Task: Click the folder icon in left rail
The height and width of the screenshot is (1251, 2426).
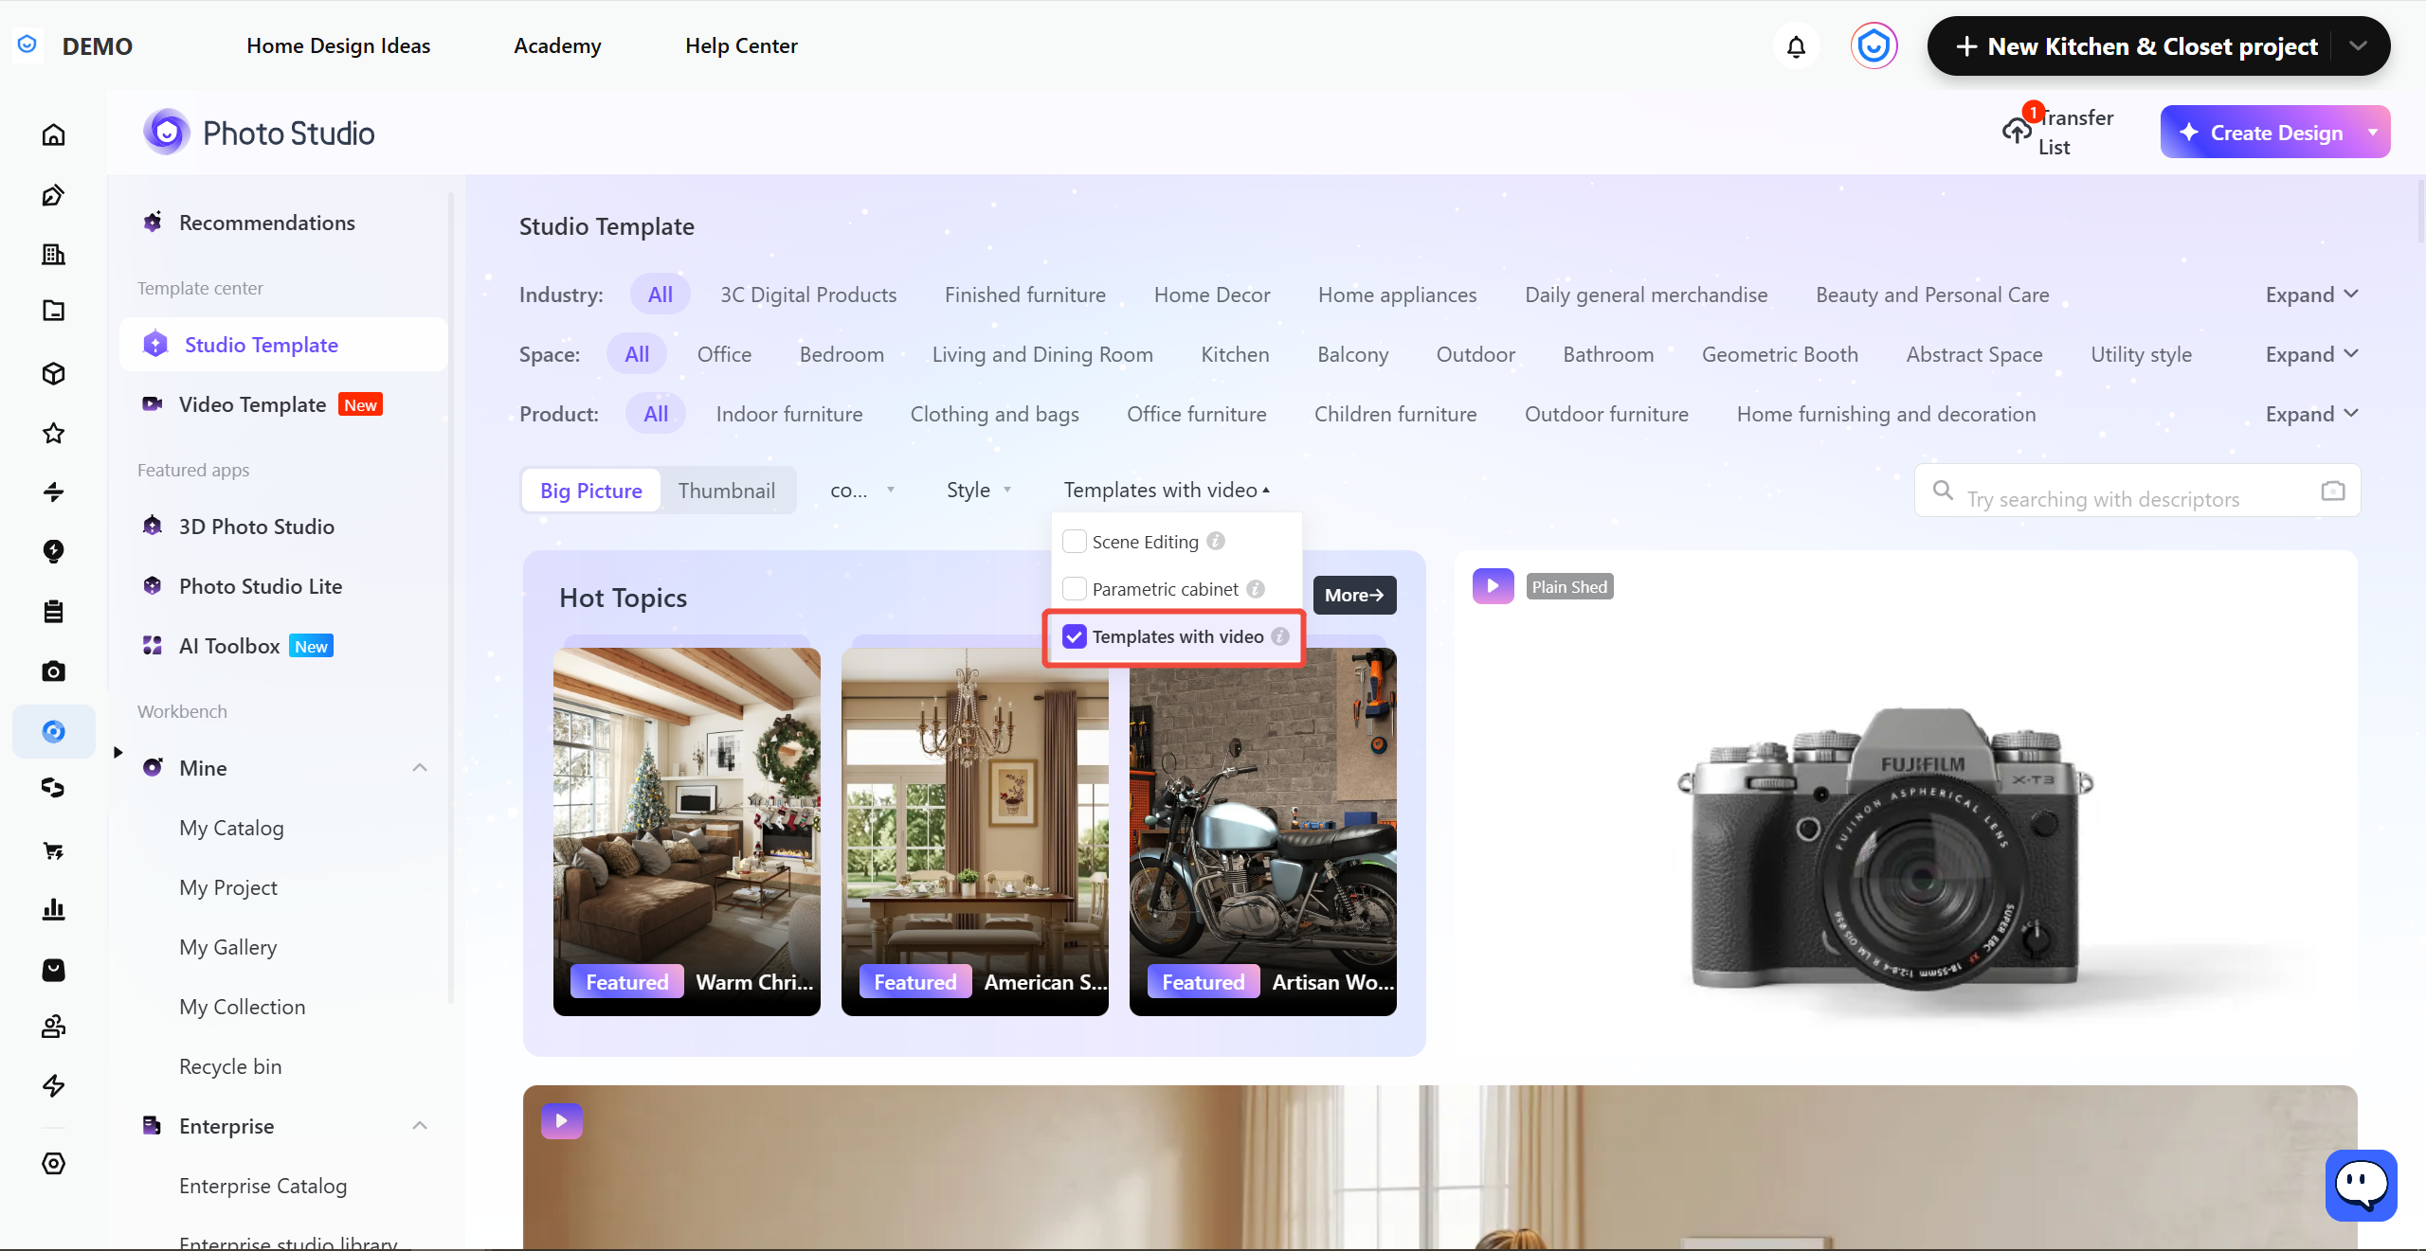Action: (x=54, y=311)
